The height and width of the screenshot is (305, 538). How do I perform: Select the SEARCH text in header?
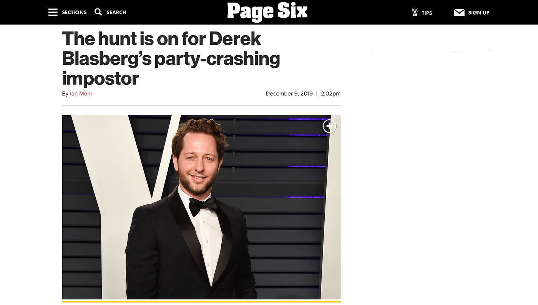[116, 12]
